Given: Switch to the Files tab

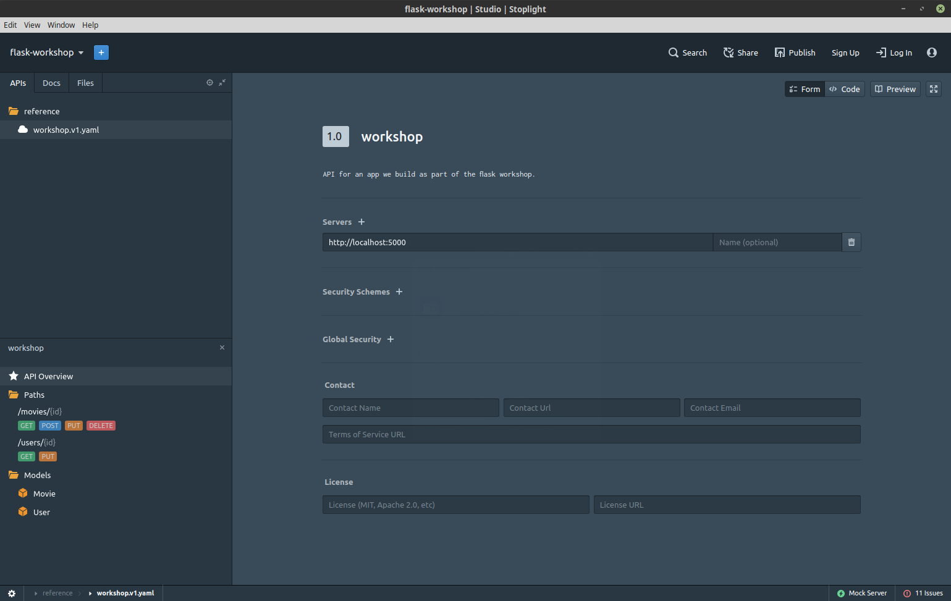Looking at the screenshot, I should pyautogui.click(x=85, y=83).
